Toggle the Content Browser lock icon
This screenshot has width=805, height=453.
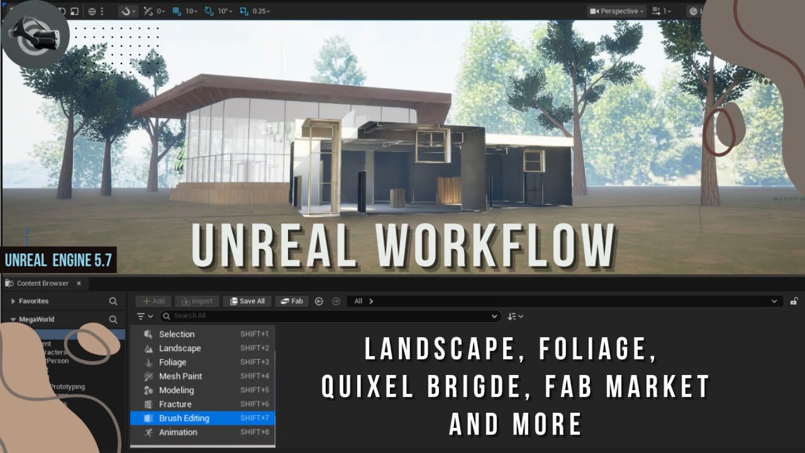point(794,301)
